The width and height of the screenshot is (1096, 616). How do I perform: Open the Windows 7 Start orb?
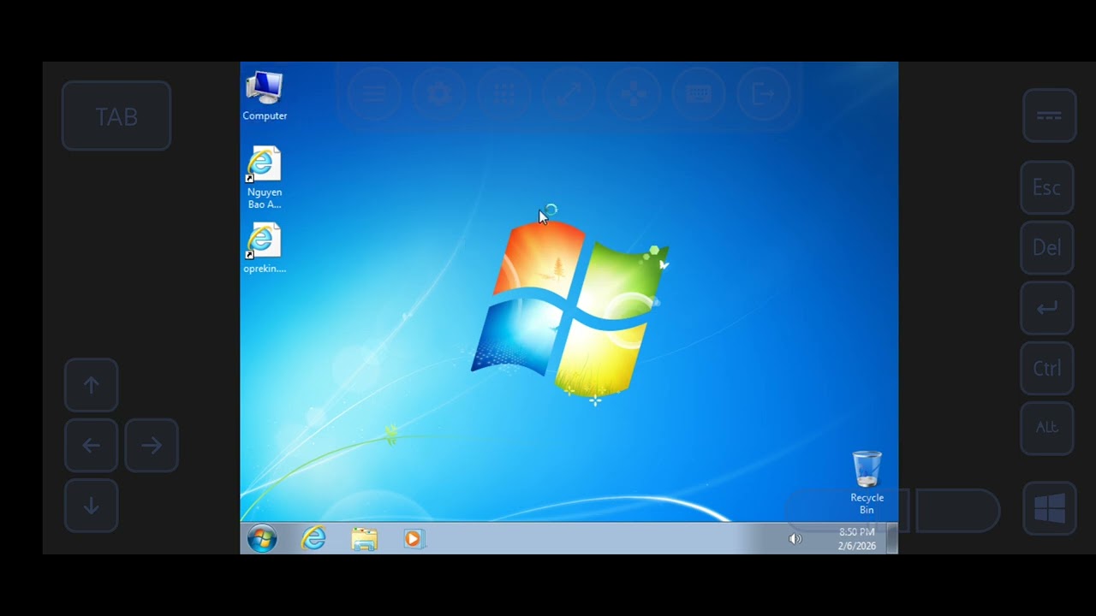(262, 539)
